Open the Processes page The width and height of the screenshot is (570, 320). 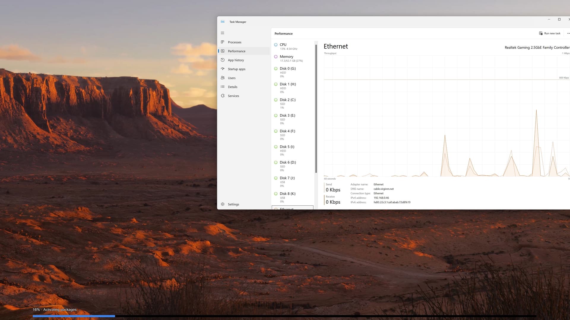tap(234, 42)
